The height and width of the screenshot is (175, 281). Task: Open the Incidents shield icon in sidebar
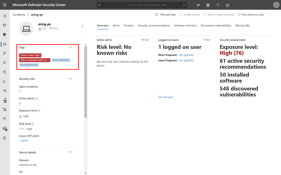point(5,34)
